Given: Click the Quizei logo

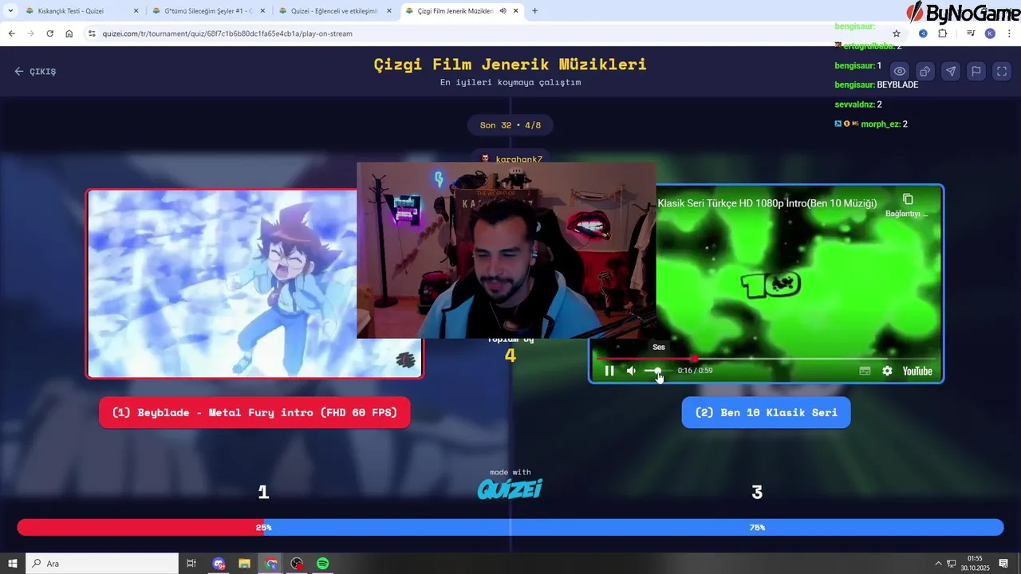Looking at the screenshot, I should (510, 488).
